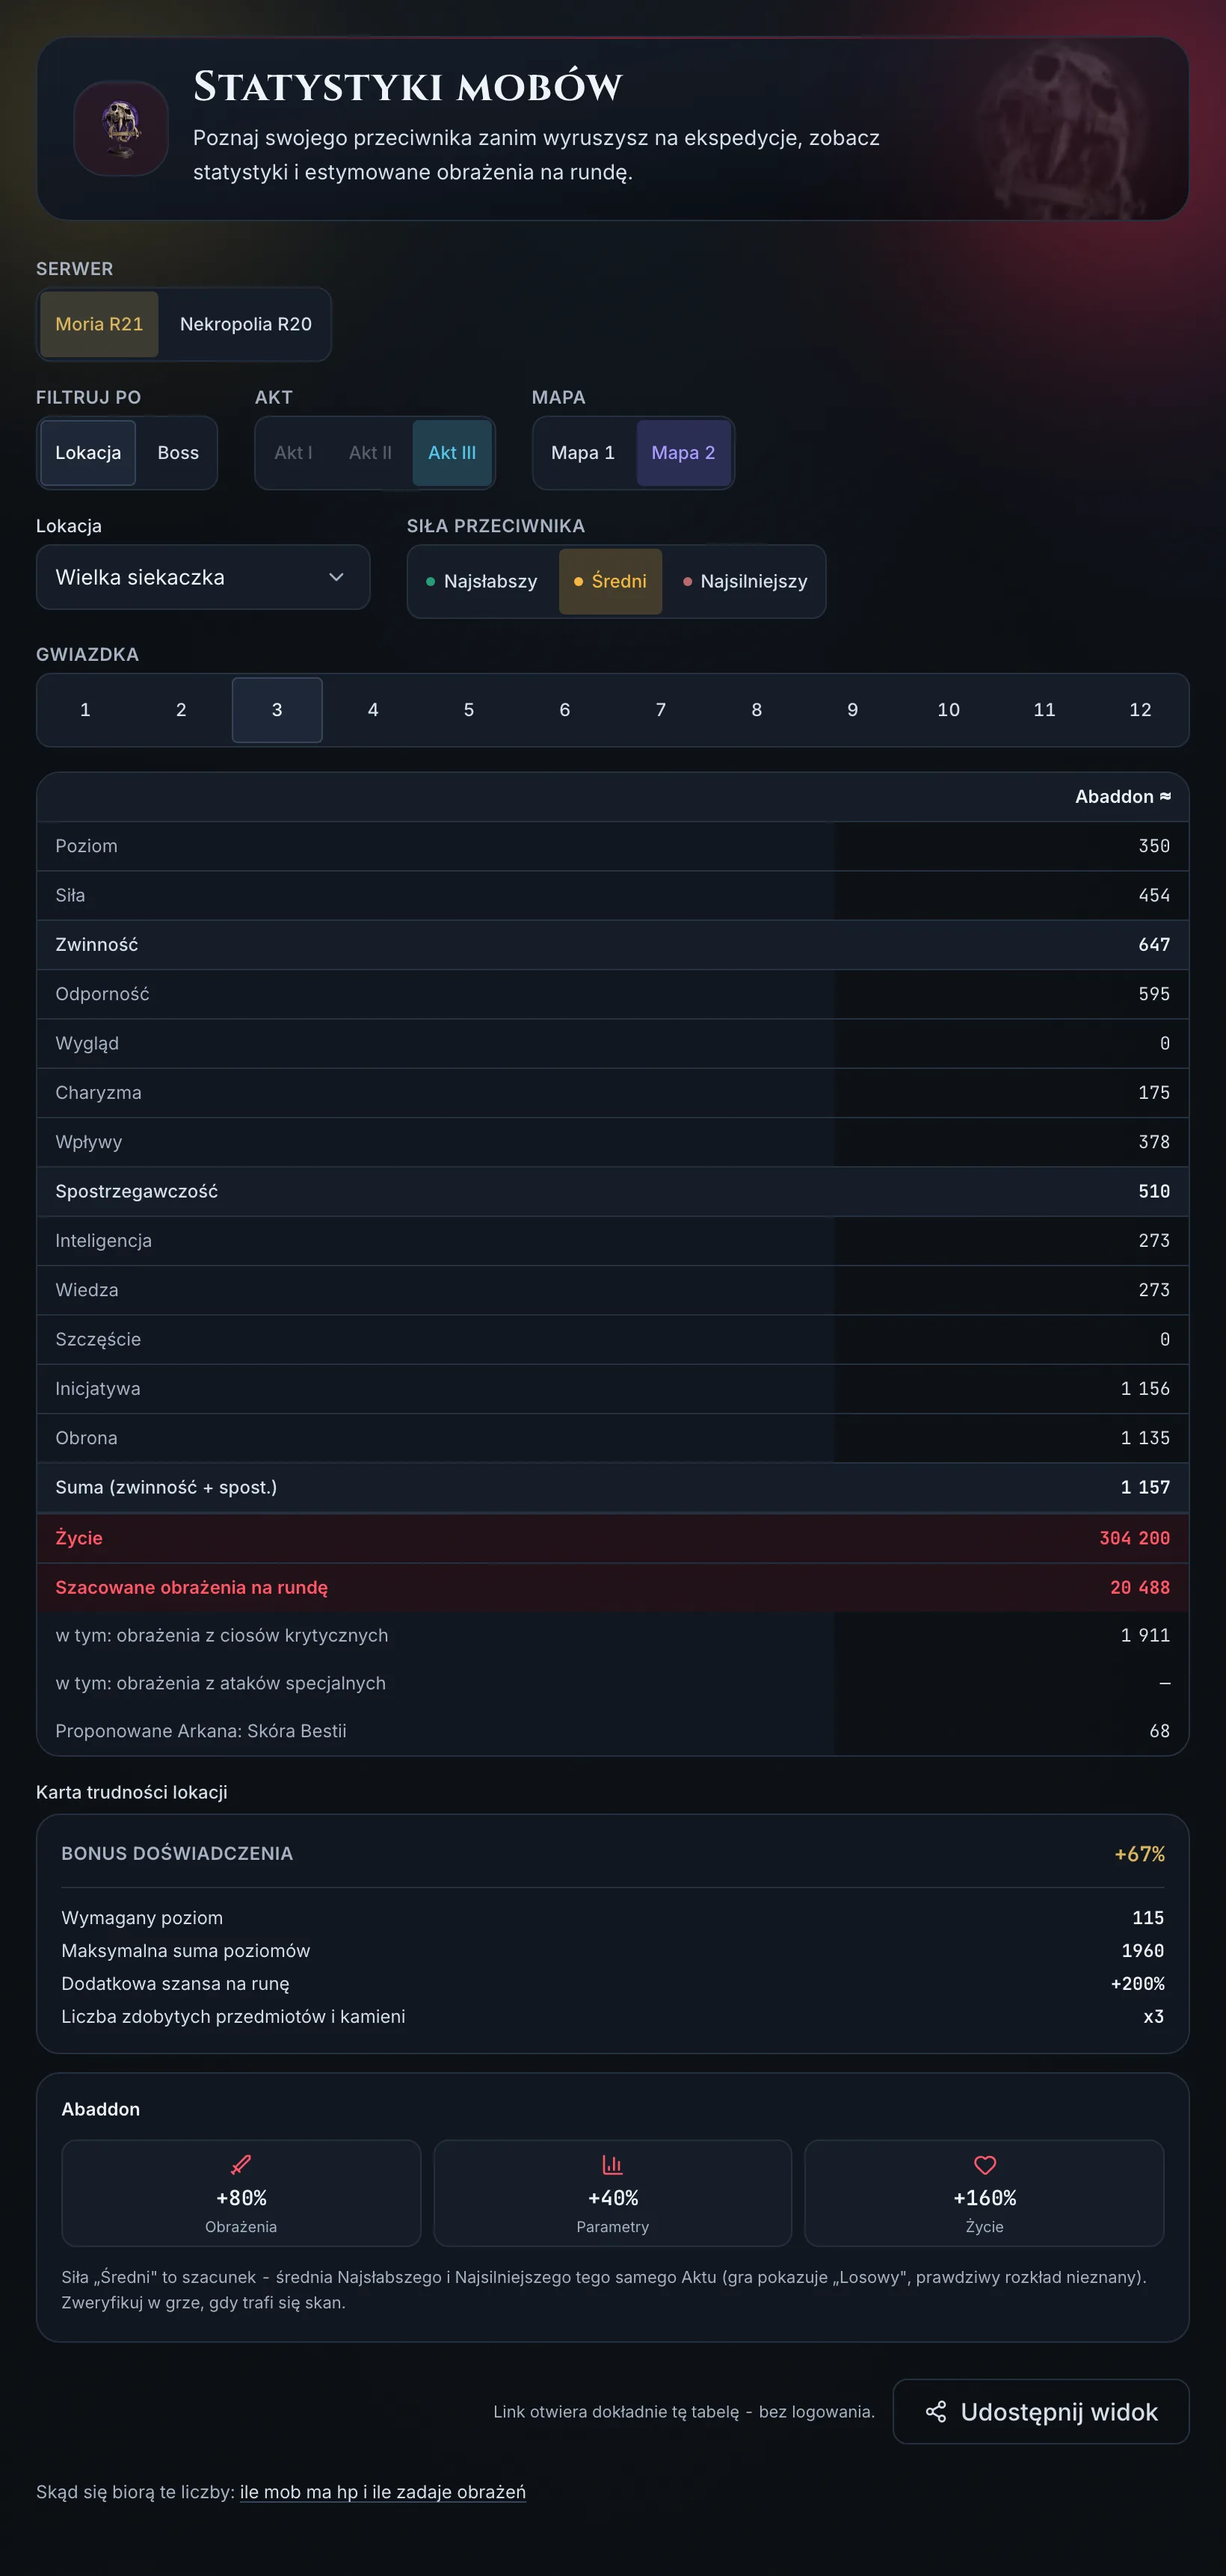Switch to Akt III tab
Image resolution: width=1226 pixels, height=2576 pixels.
click(452, 453)
